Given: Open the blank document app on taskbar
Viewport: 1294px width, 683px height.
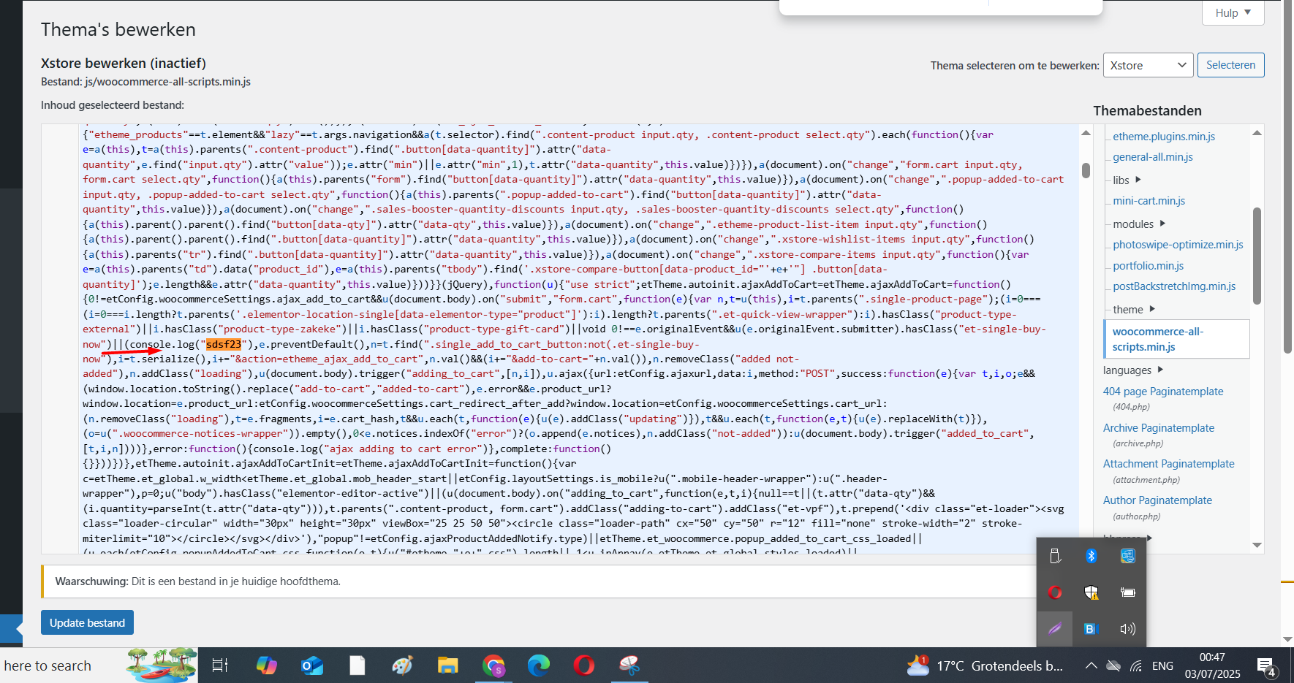Looking at the screenshot, I should [x=357, y=665].
